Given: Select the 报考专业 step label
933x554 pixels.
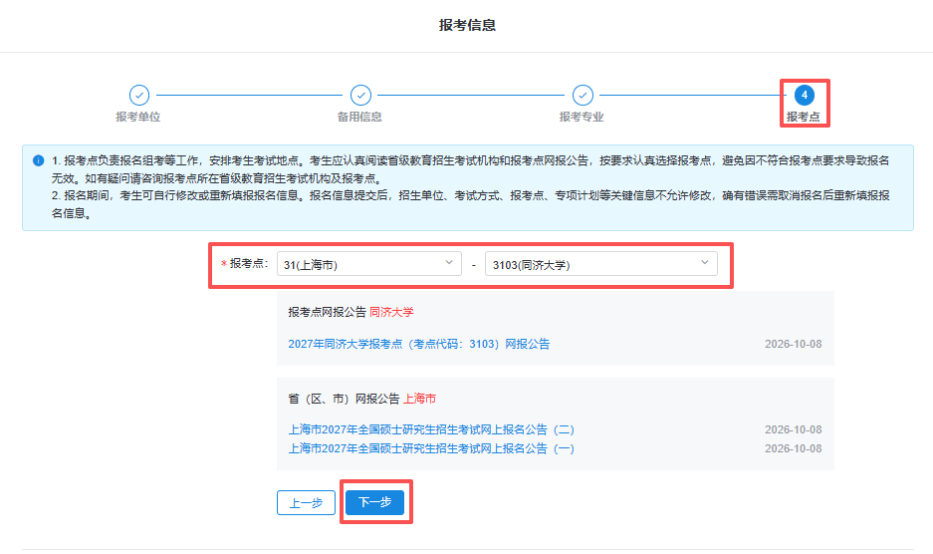Looking at the screenshot, I should [582, 117].
